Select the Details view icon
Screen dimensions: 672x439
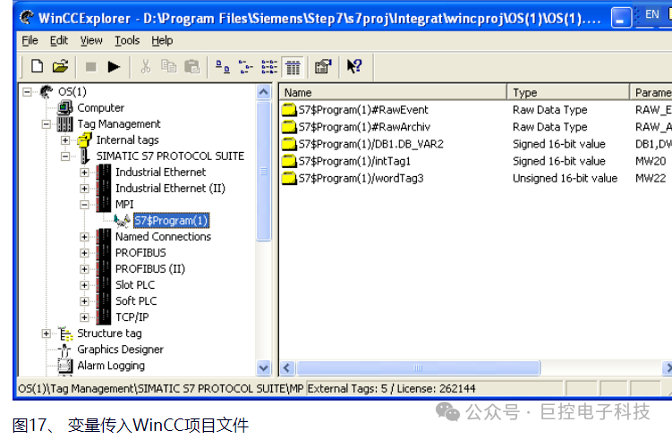click(293, 67)
